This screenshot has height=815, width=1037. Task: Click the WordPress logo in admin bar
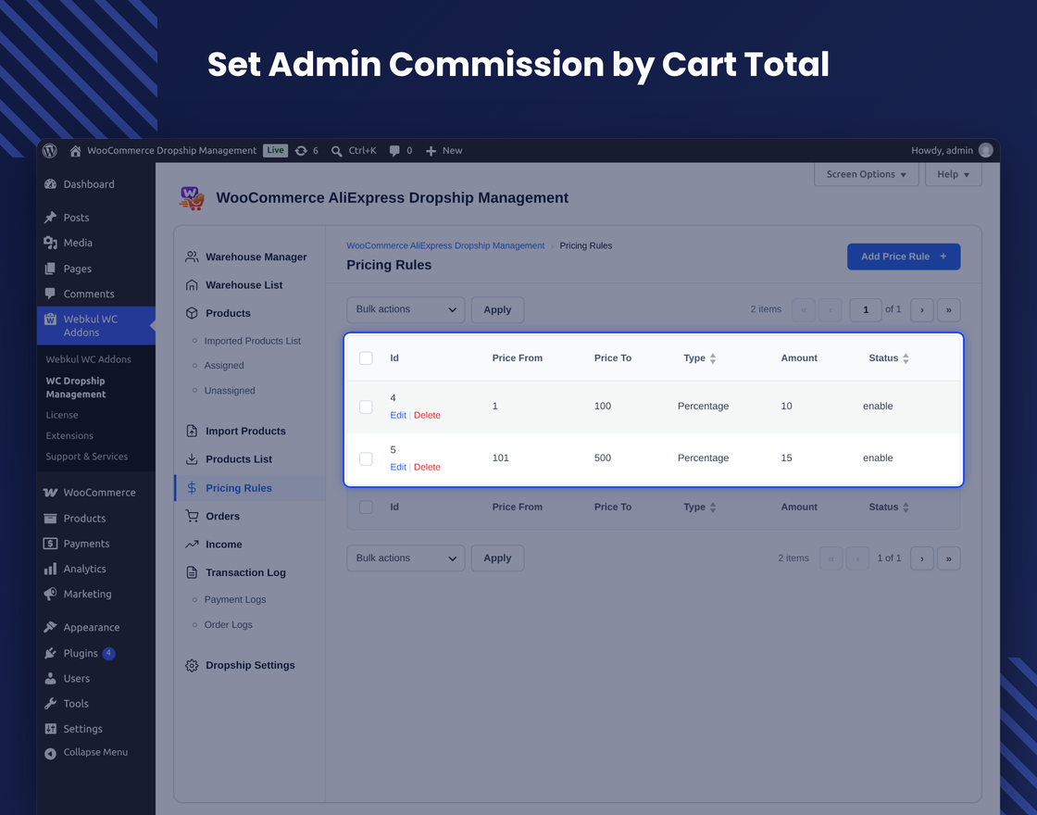coord(50,151)
